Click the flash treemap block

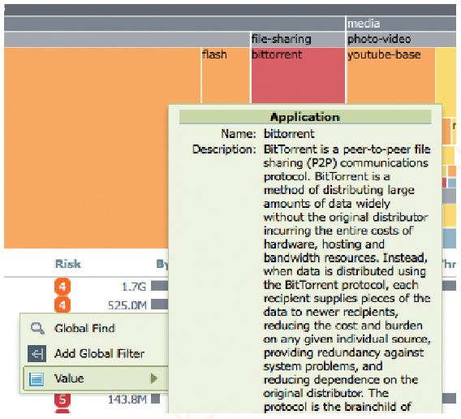[226, 76]
